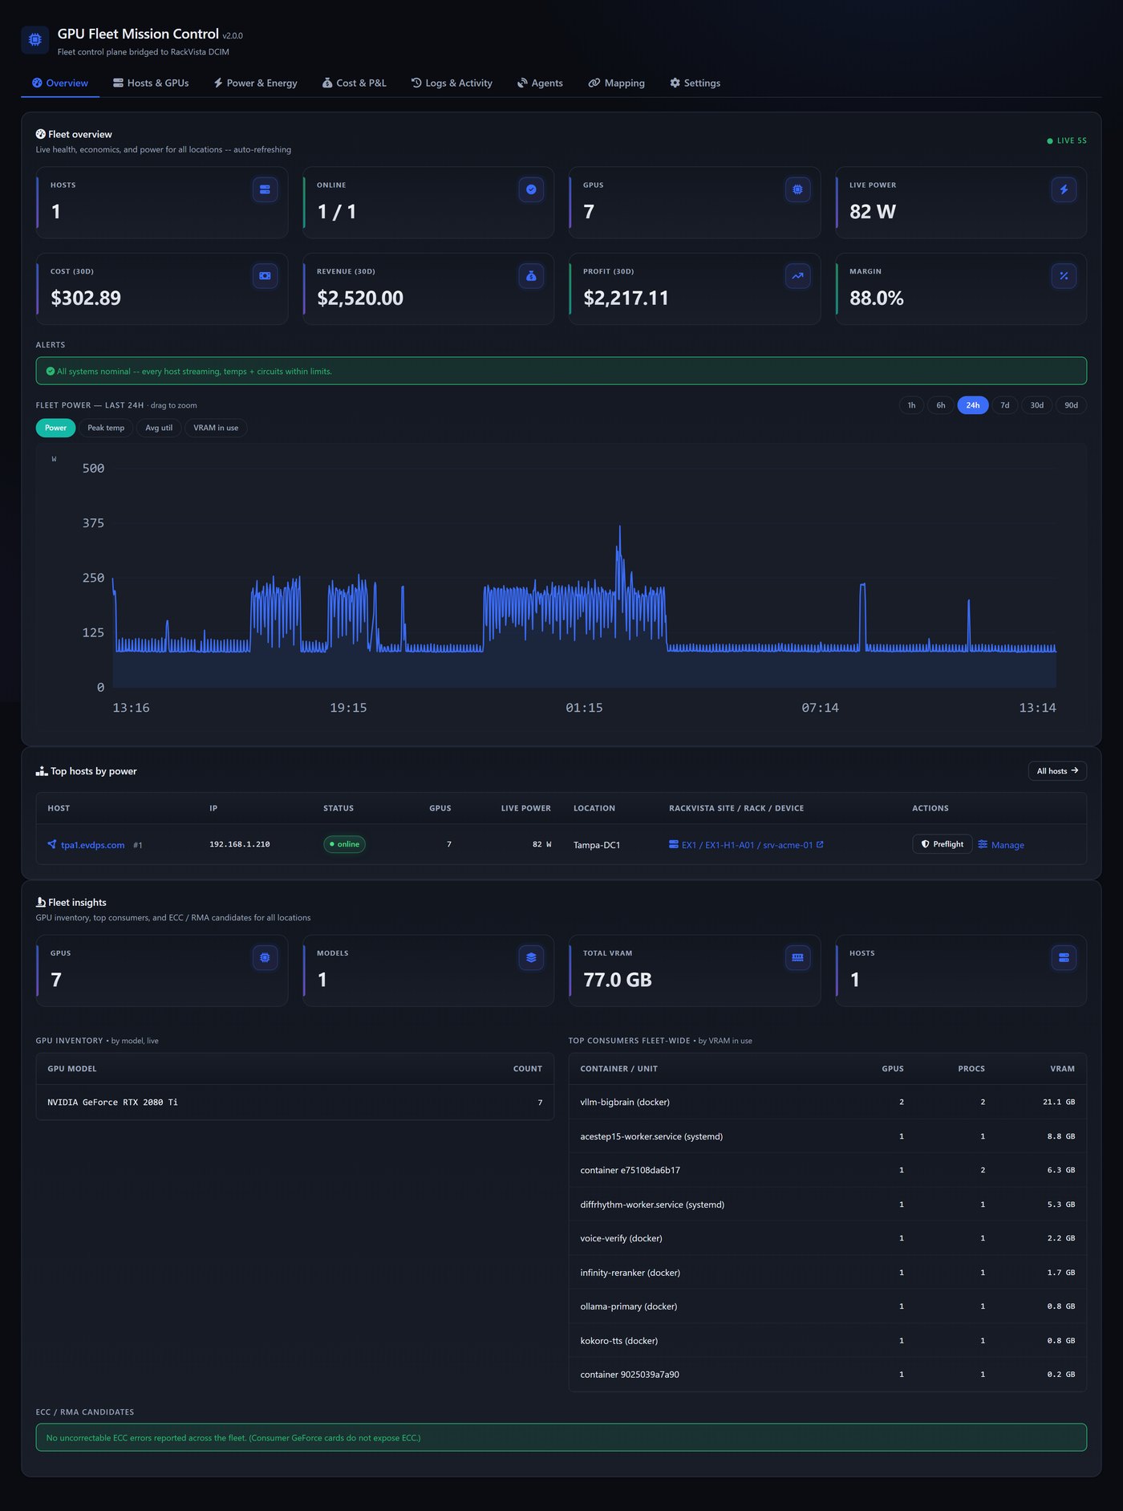This screenshot has height=1511, width=1123.
Task: Click the LIVE 5S refresh indicator
Action: pyautogui.click(x=1067, y=140)
